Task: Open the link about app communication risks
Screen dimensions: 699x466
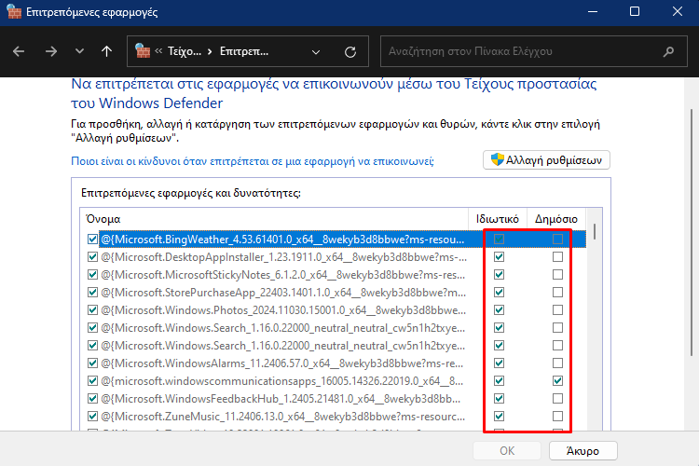Action: 253,161
